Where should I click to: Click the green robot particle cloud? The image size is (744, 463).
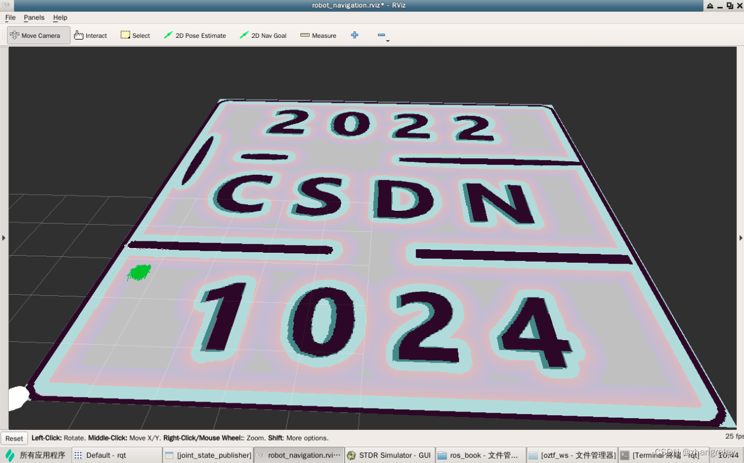(139, 272)
